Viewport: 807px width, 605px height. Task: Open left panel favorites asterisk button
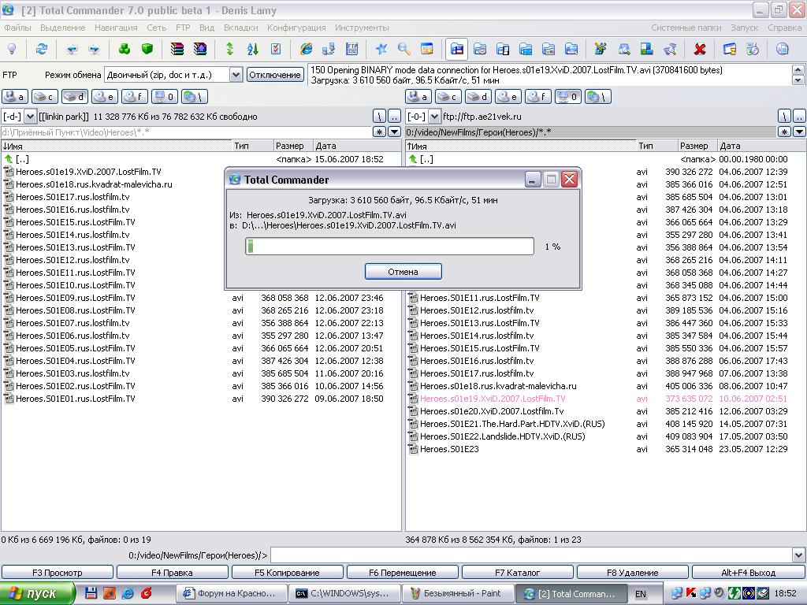[379, 132]
